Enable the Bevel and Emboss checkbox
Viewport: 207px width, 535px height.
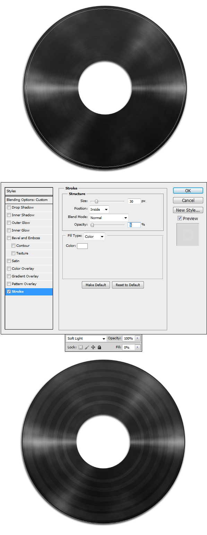pos(9,238)
